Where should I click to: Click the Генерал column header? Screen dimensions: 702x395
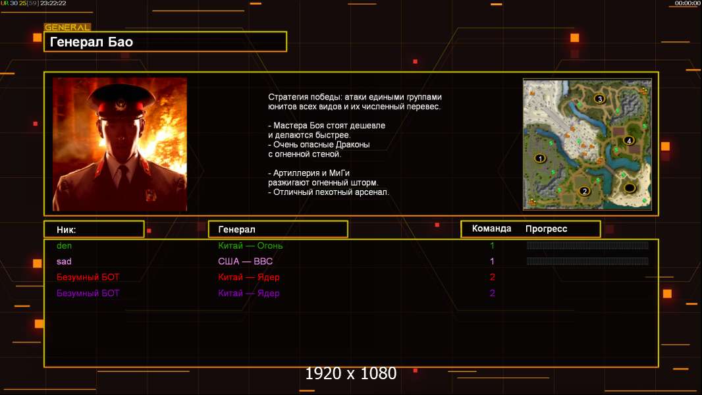point(278,229)
